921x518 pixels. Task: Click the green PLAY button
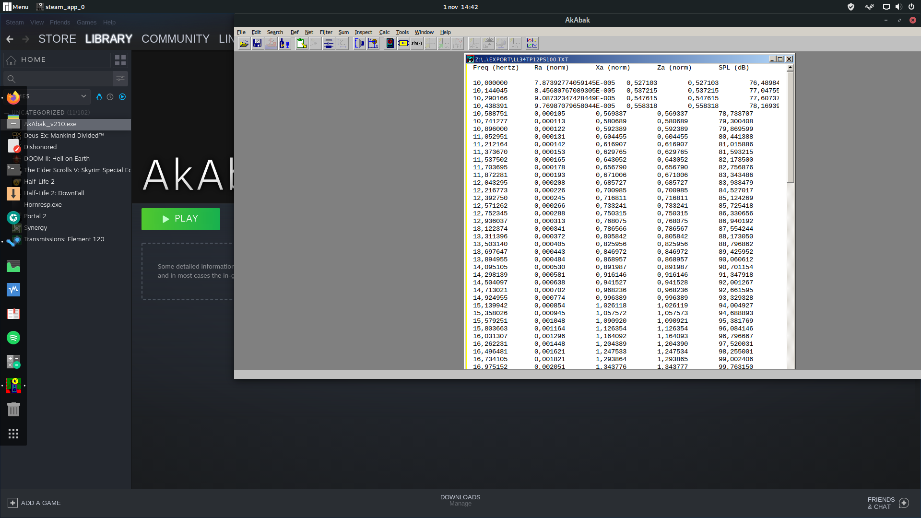pyautogui.click(x=181, y=219)
